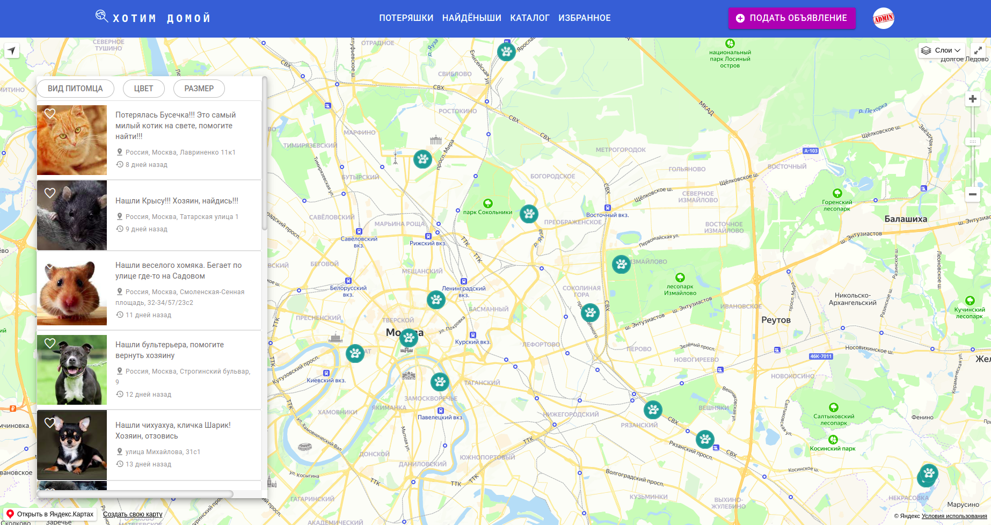Click paw marker at Измайлово
Viewport: 991px width, 525px height.
point(621,264)
